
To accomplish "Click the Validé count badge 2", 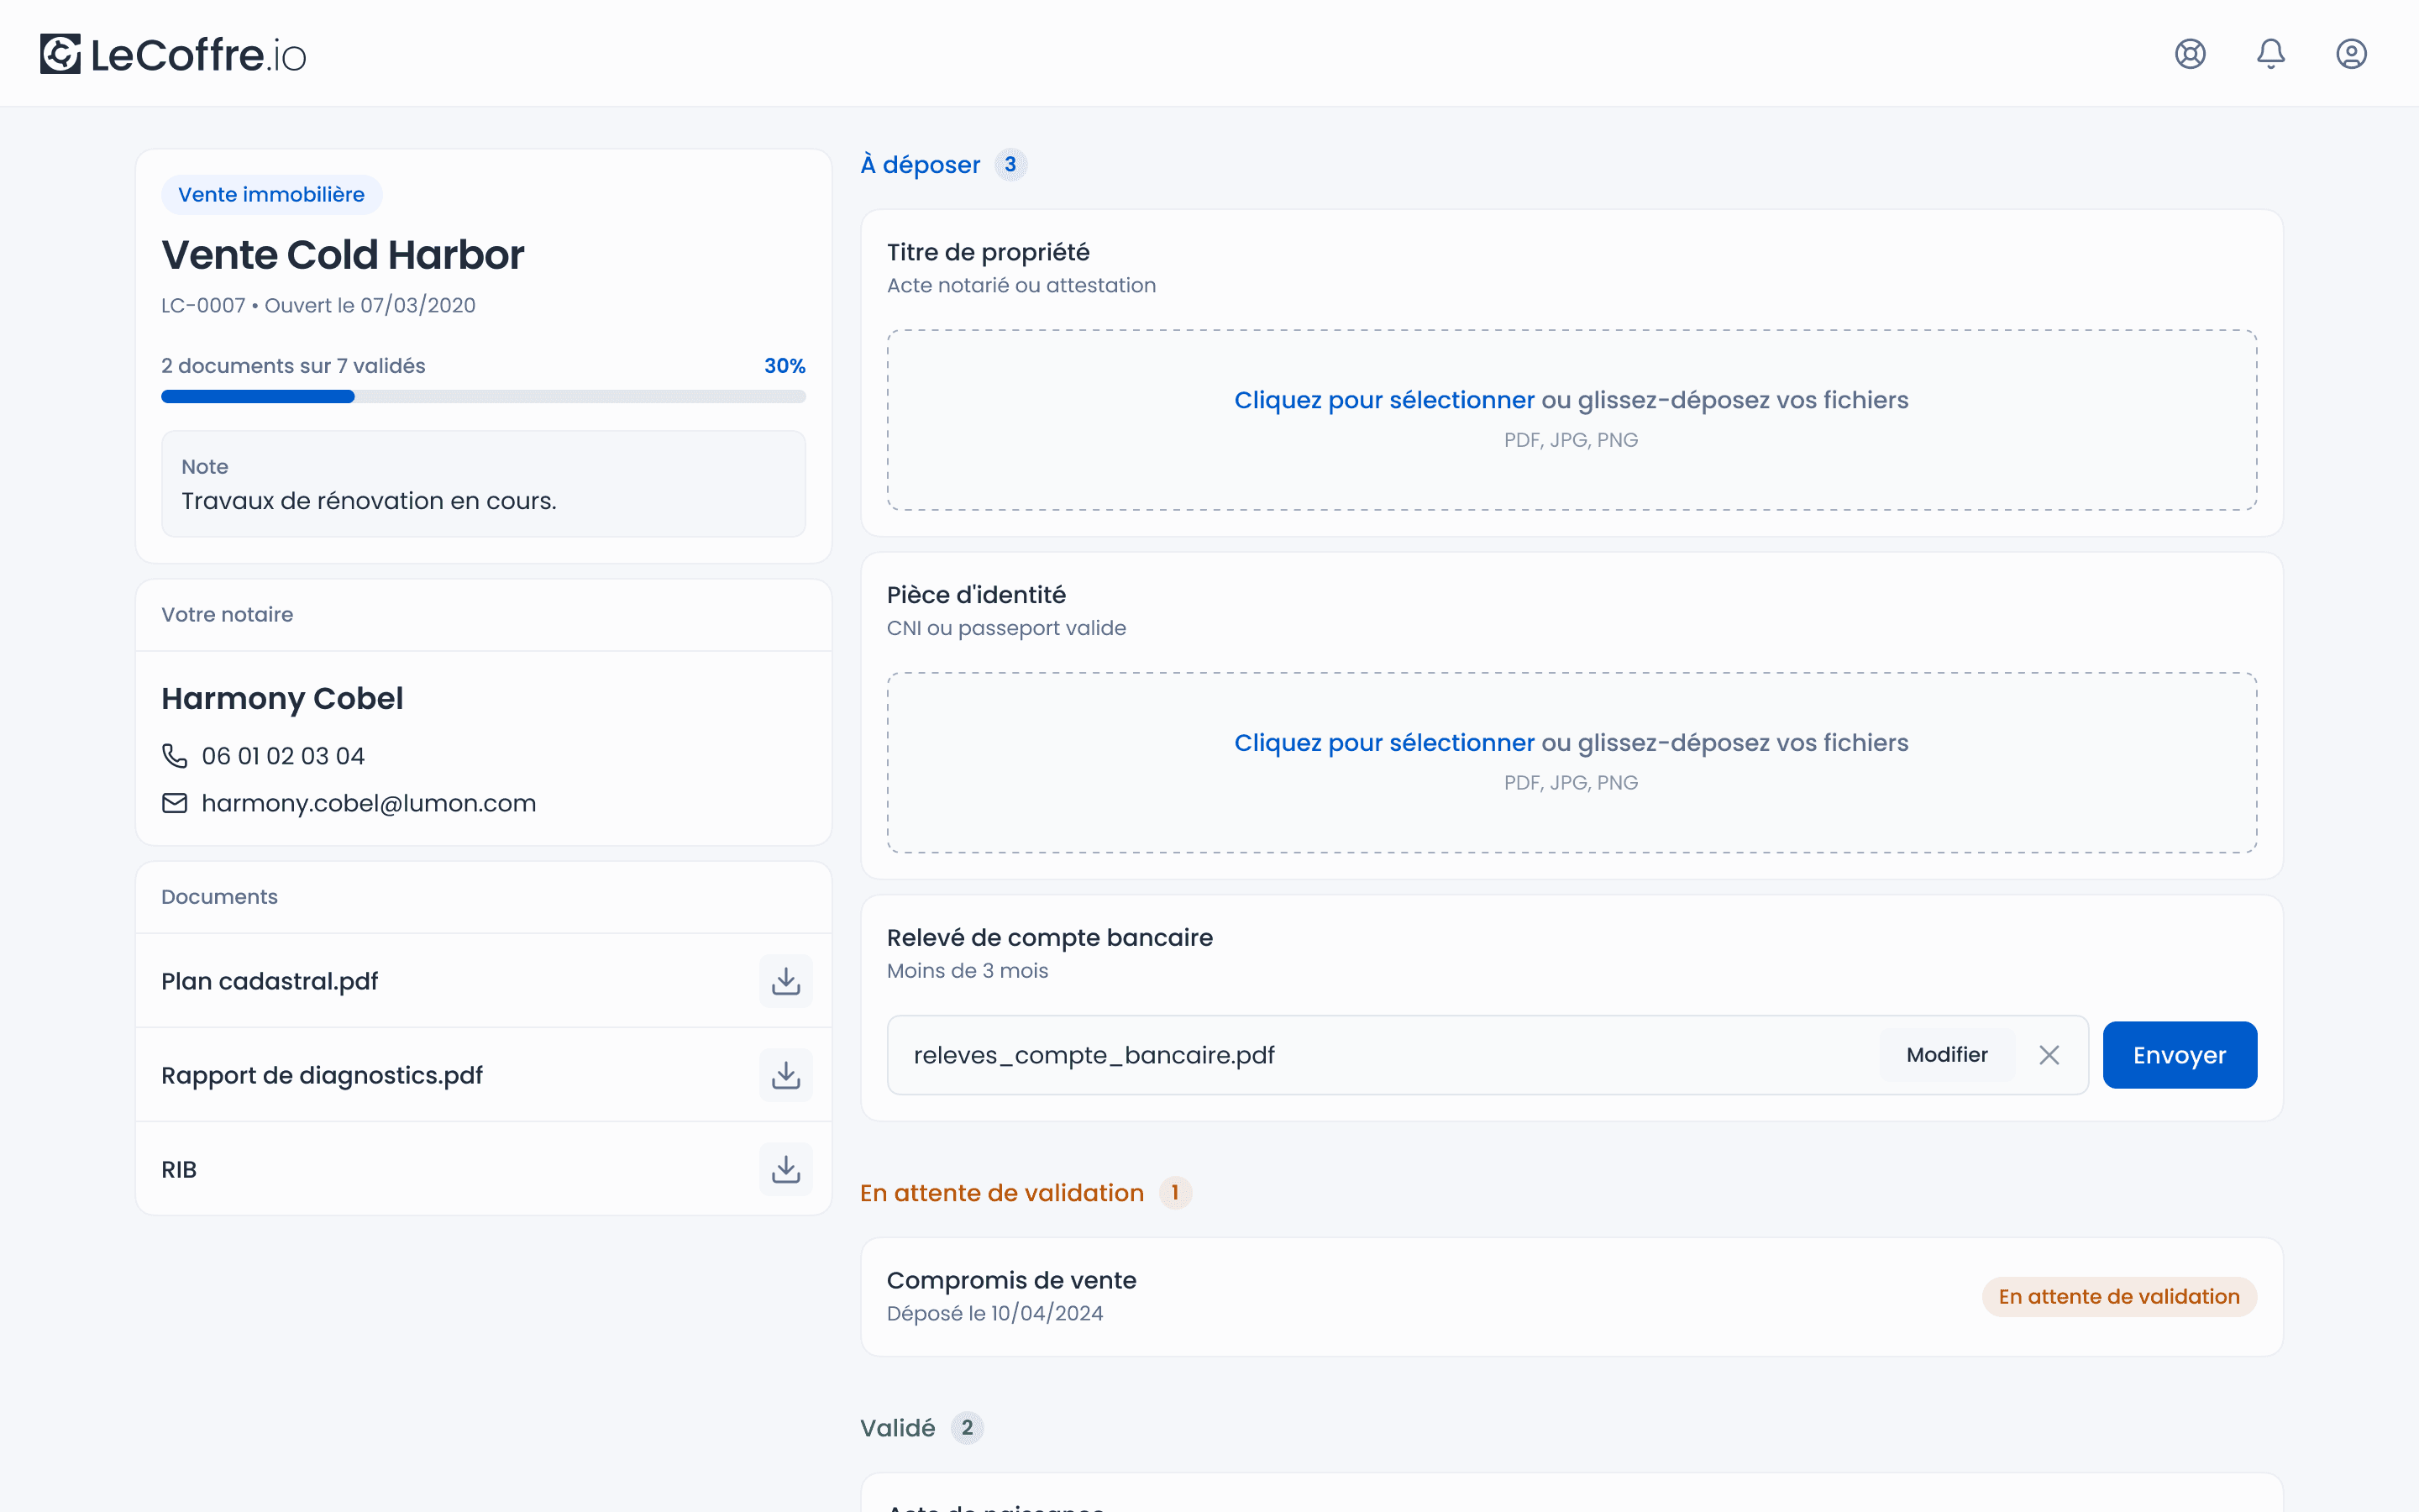I will tap(967, 1428).
